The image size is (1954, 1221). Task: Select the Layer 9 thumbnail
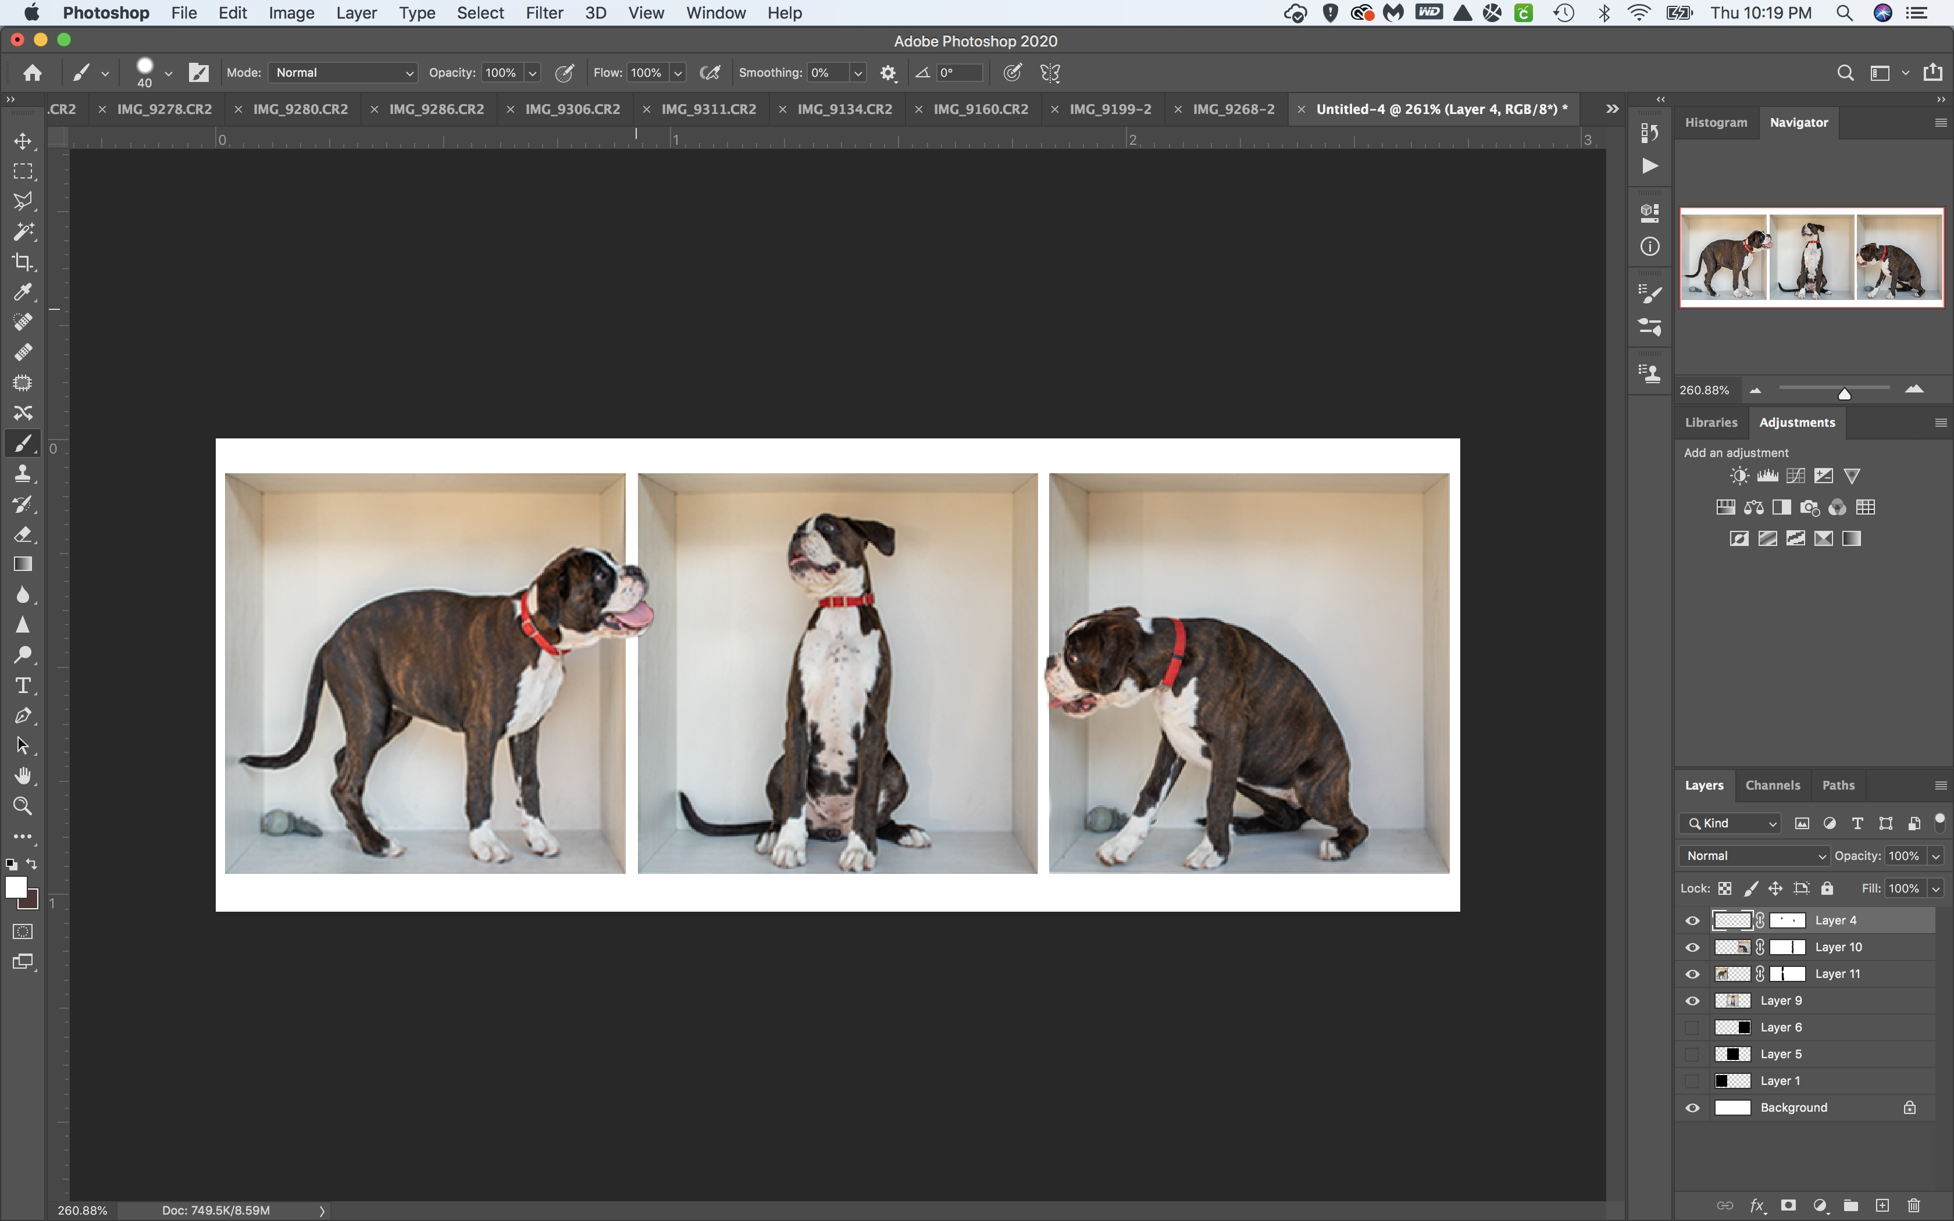1732,1001
